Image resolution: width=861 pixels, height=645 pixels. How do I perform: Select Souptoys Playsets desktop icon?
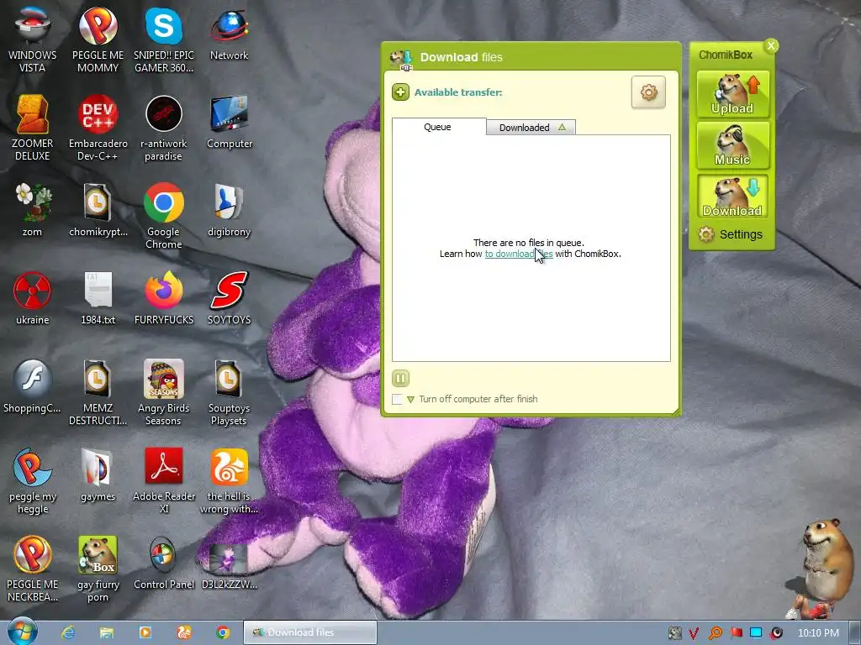point(229,392)
